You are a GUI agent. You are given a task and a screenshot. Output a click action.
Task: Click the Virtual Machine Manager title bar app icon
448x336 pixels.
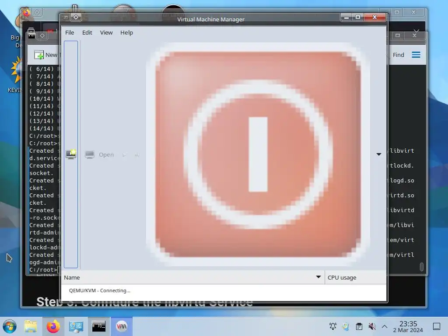66,17
